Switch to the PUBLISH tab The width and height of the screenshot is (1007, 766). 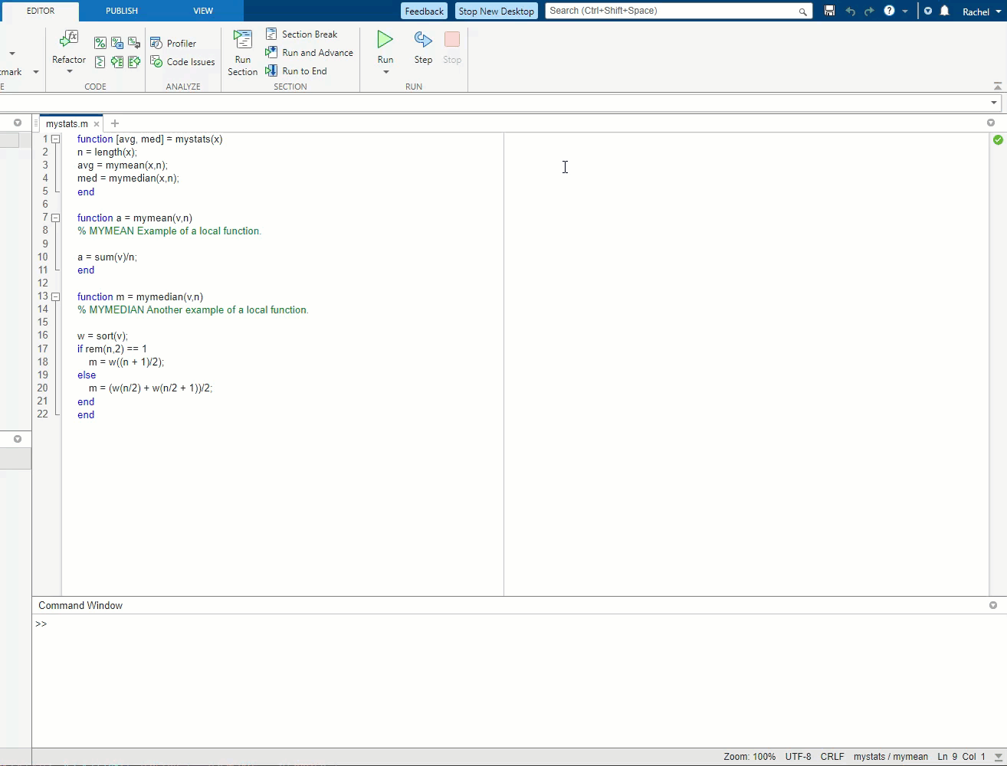tap(122, 11)
